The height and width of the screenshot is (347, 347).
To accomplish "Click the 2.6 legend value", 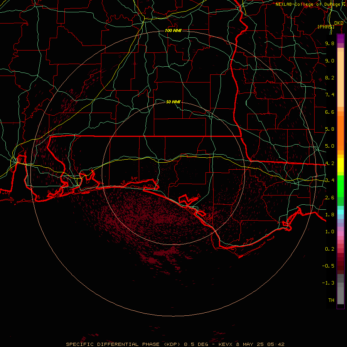I will coord(330,198).
